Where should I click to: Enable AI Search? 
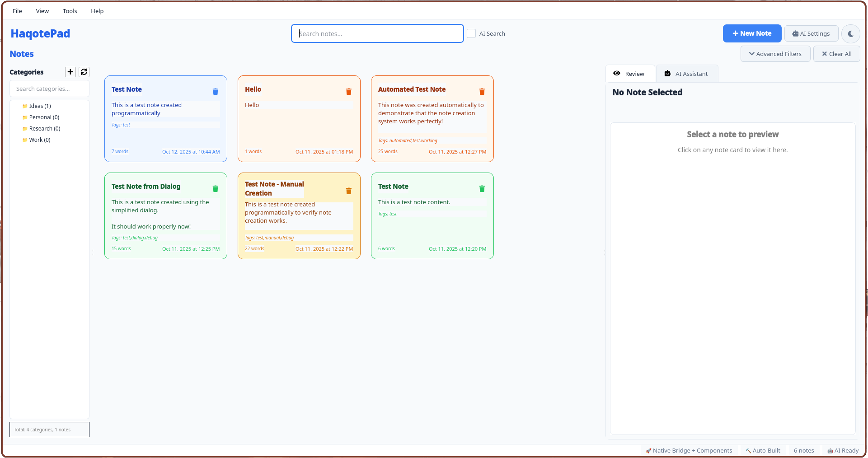[x=471, y=33]
